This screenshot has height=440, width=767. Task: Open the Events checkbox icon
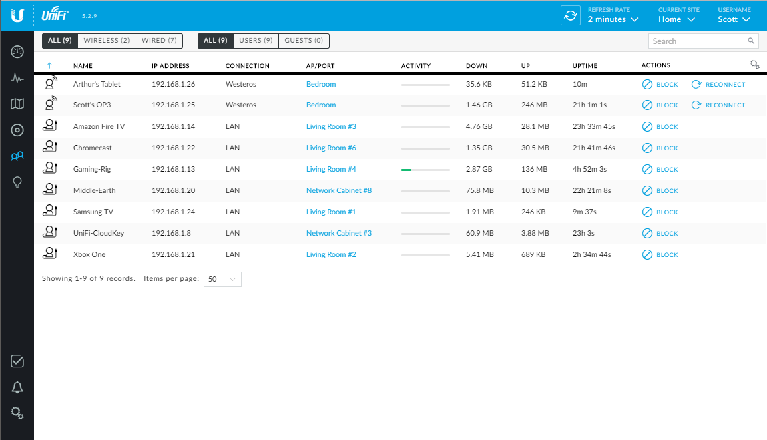click(17, 361)
